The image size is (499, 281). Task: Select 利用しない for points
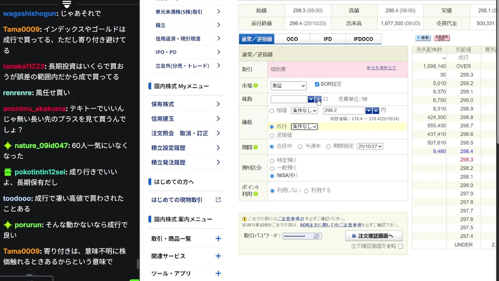272,191
